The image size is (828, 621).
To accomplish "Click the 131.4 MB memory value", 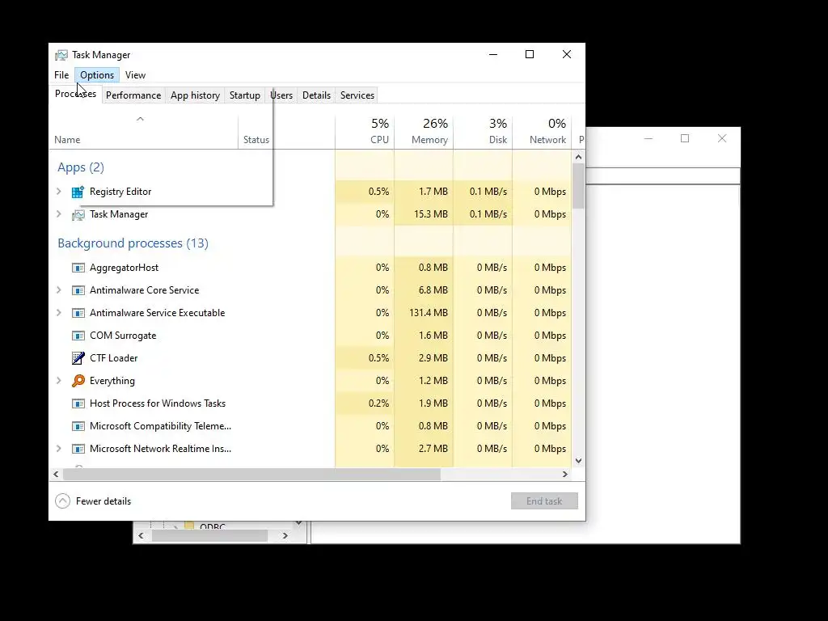I will pos(429,313).
